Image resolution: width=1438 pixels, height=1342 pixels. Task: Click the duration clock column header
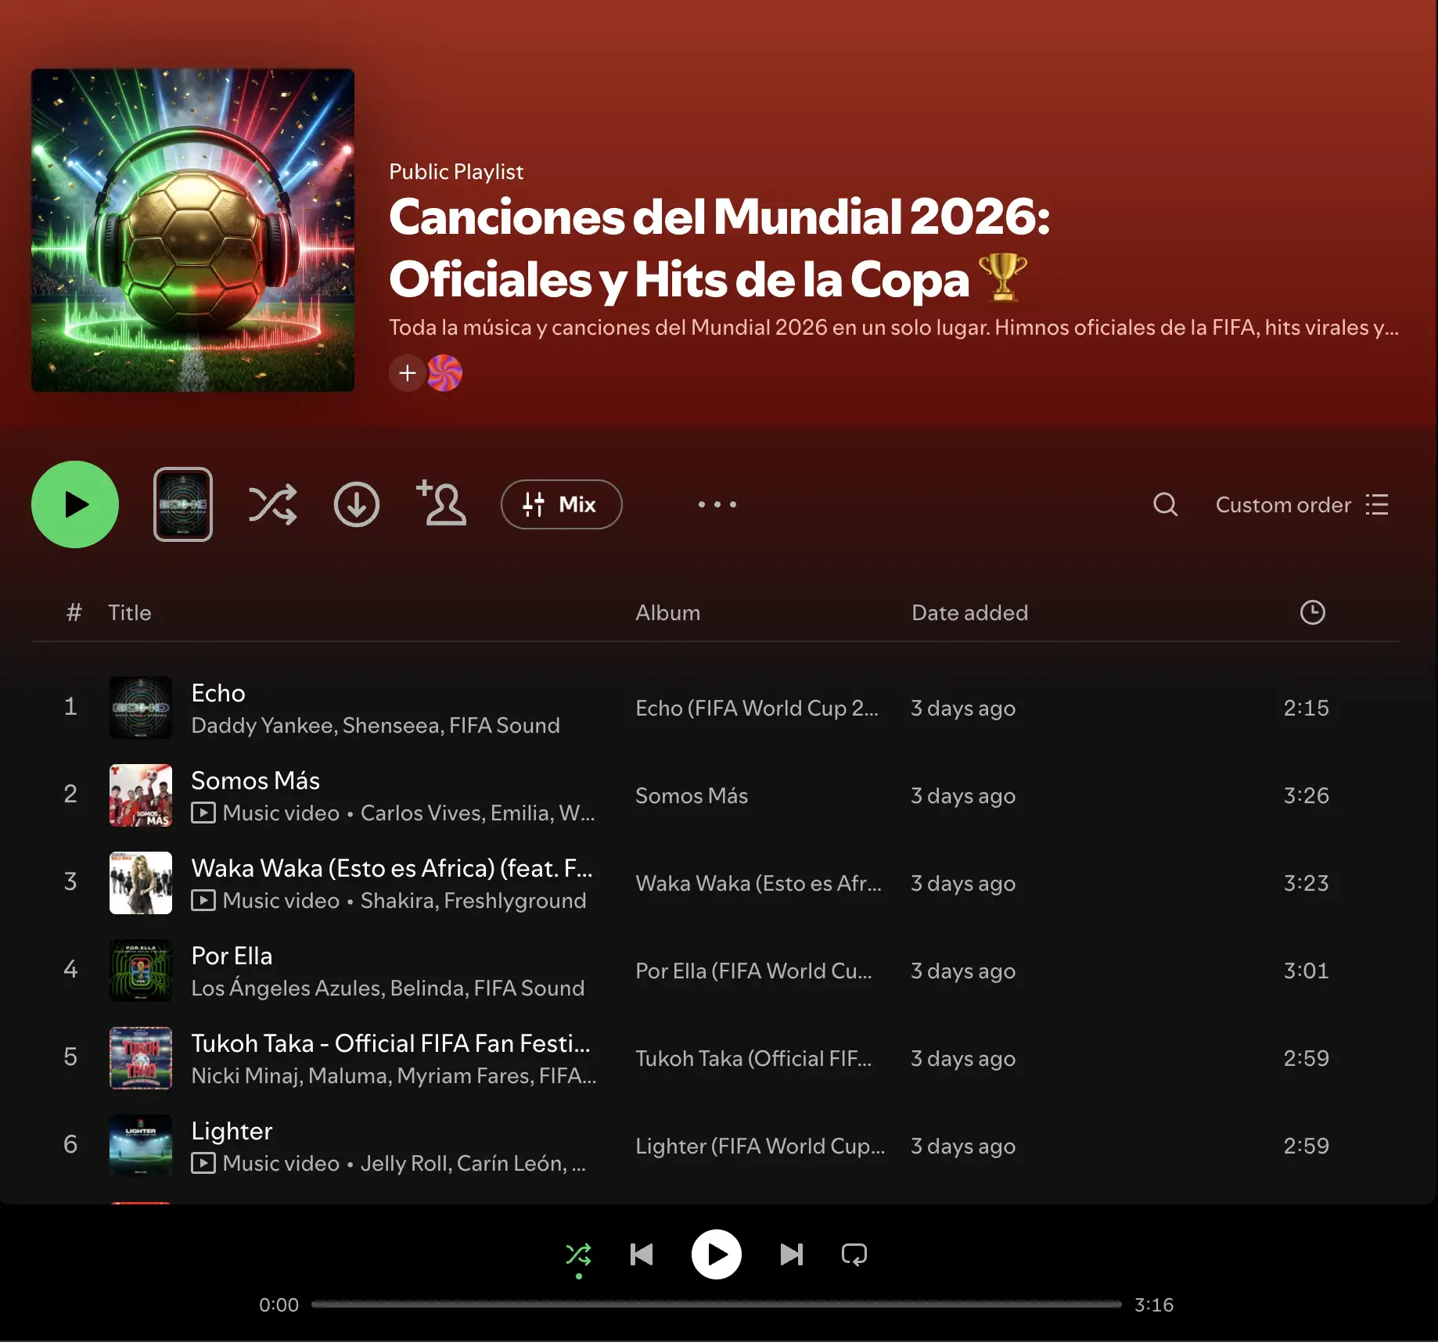pyautogui.click(x=1312, y=612)
